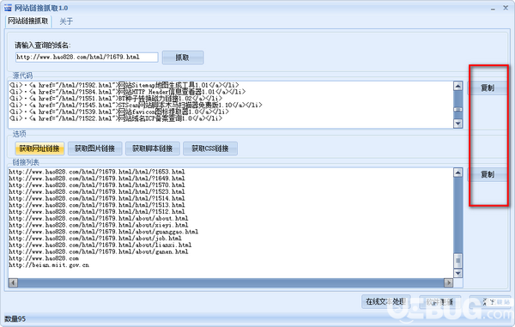This screenshot has height=327, width=515.
Task: Open the 关于 tab
Action: (x=66, y=21)
